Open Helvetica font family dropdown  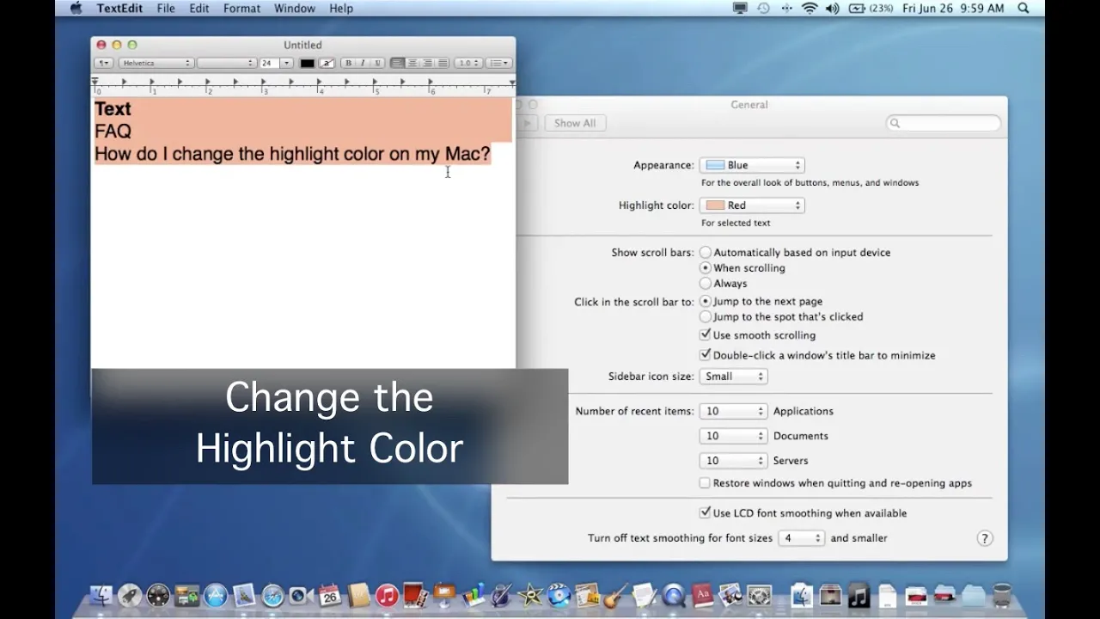pos(156,63)
